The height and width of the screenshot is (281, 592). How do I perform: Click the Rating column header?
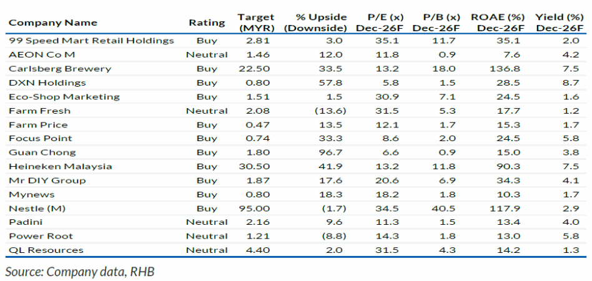pyautogui.click(x=207, y=22)
